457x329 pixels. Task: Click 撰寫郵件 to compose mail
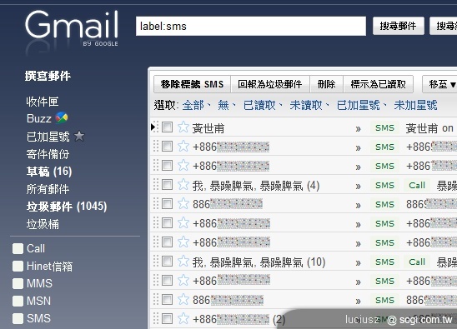[48, 76]
